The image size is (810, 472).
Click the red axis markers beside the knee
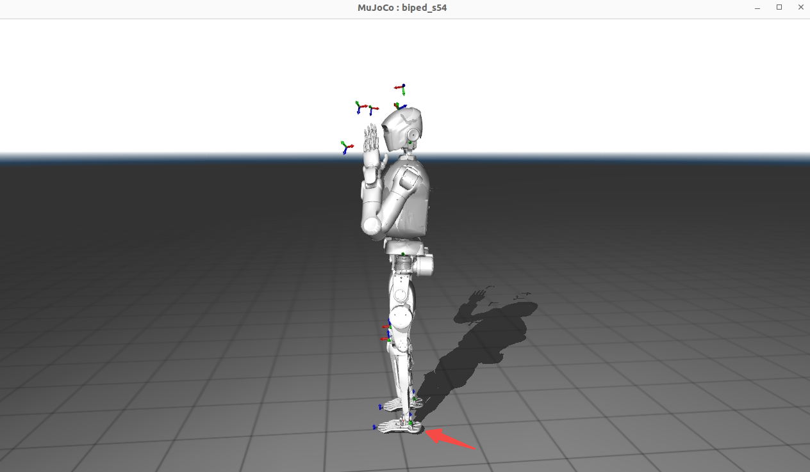(386, 333)
